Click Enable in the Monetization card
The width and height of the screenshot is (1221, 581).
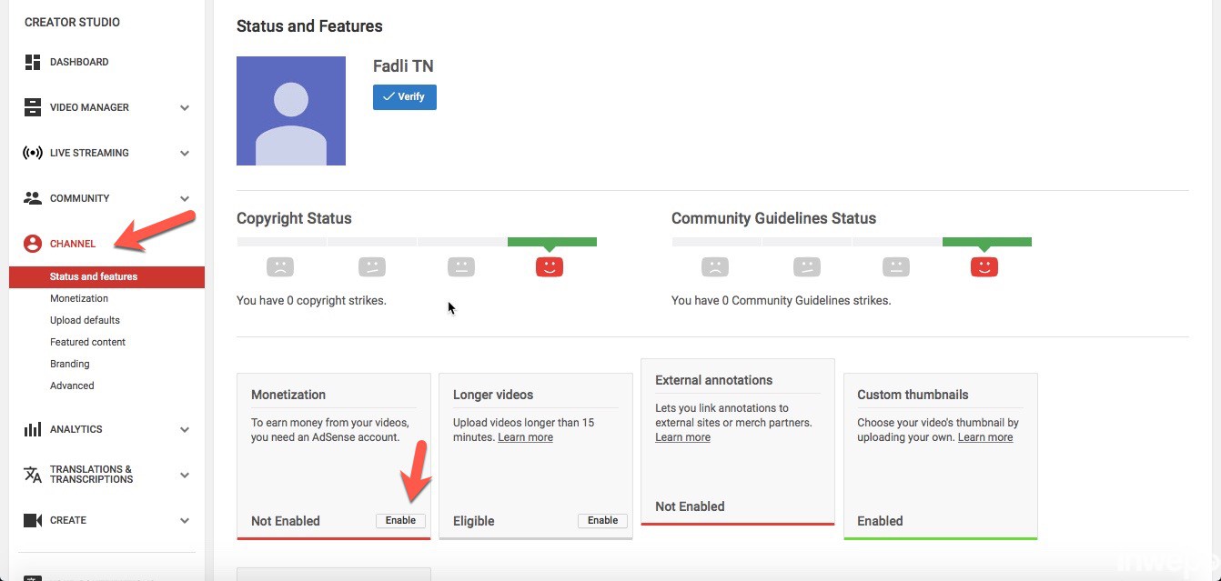click(x=400, y=520)
